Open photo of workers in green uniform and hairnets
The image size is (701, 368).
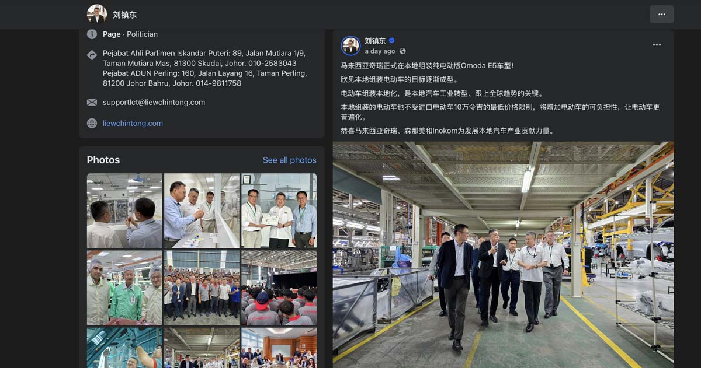click(124, 288)
